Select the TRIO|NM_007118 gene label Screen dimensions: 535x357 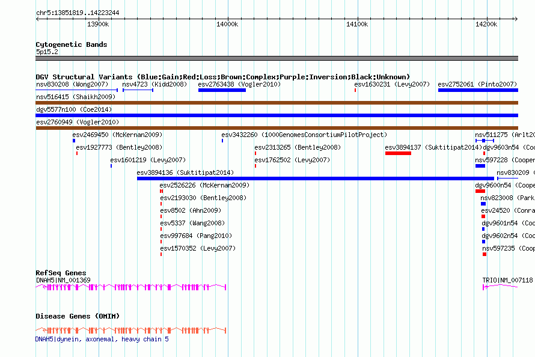507,280
